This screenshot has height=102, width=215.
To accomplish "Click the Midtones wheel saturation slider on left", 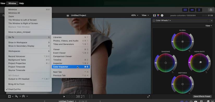I will (x=173, y=84).
